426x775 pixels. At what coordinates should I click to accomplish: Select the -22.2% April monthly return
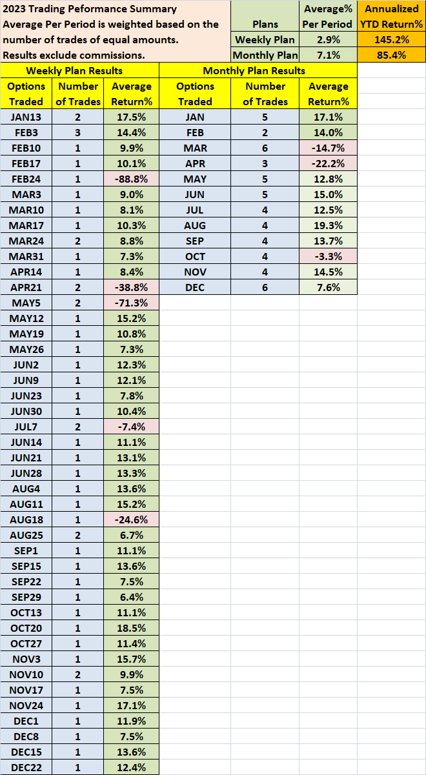[328, 163]
